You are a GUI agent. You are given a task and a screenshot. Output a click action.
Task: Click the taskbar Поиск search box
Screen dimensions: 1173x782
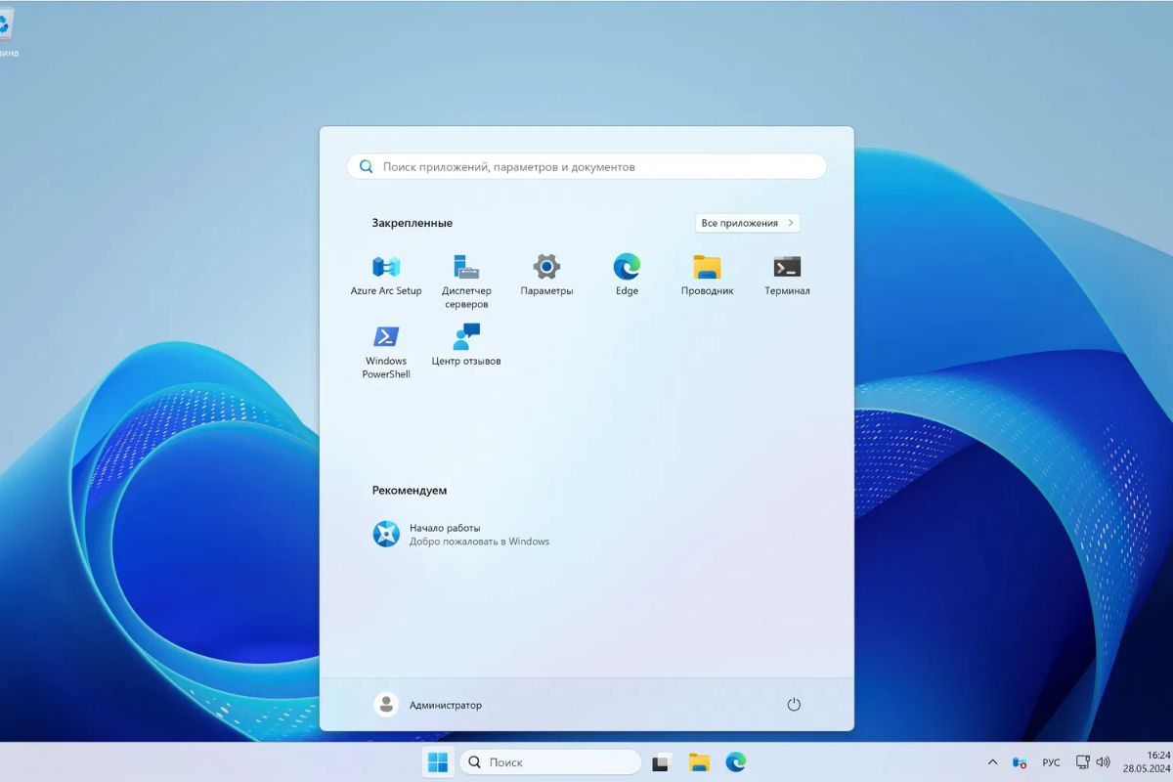[x=550, y=762]
